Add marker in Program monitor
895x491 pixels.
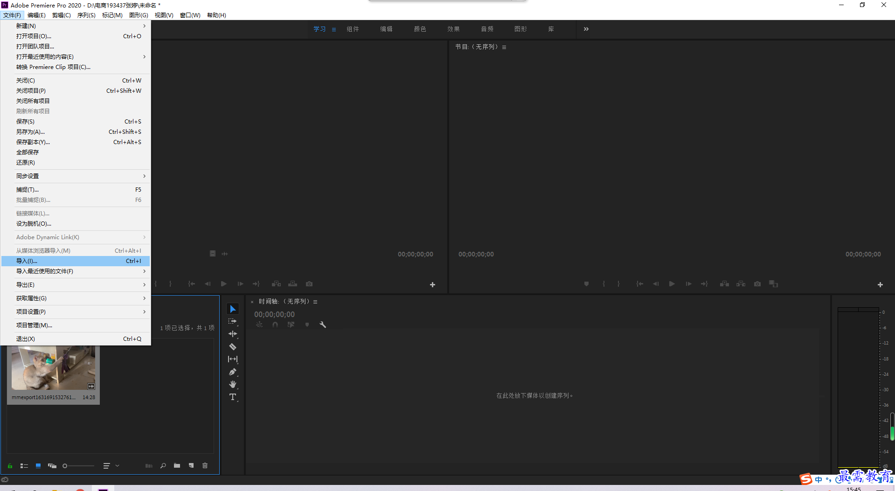586,284
